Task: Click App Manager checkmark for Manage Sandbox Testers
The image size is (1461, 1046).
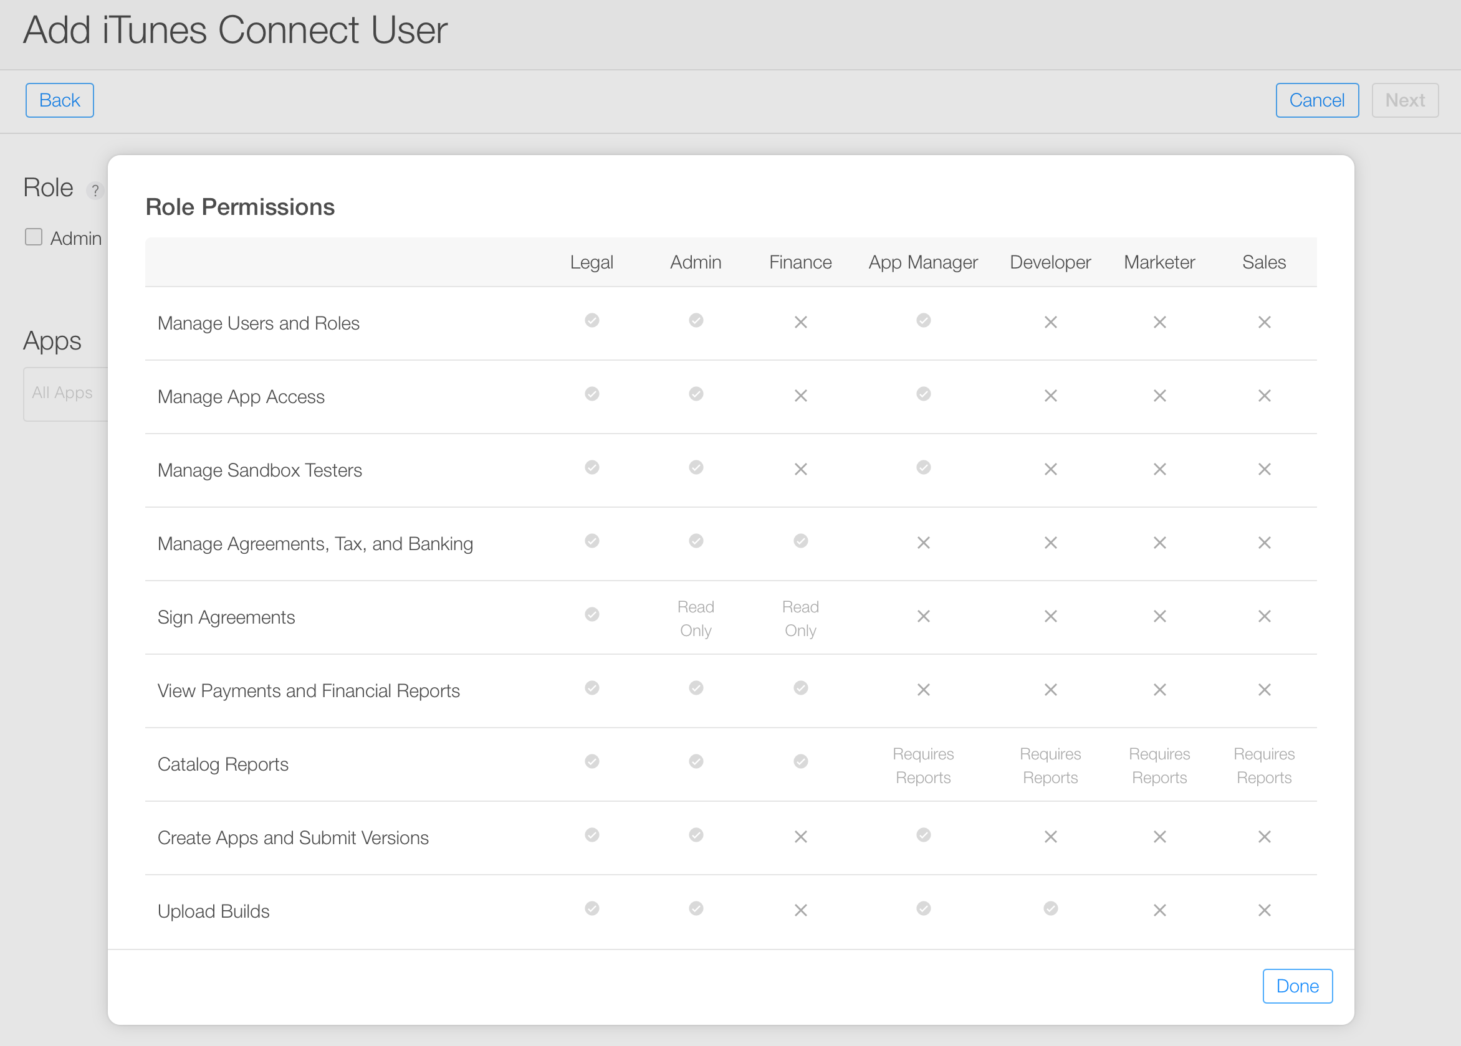Action: 923,467
